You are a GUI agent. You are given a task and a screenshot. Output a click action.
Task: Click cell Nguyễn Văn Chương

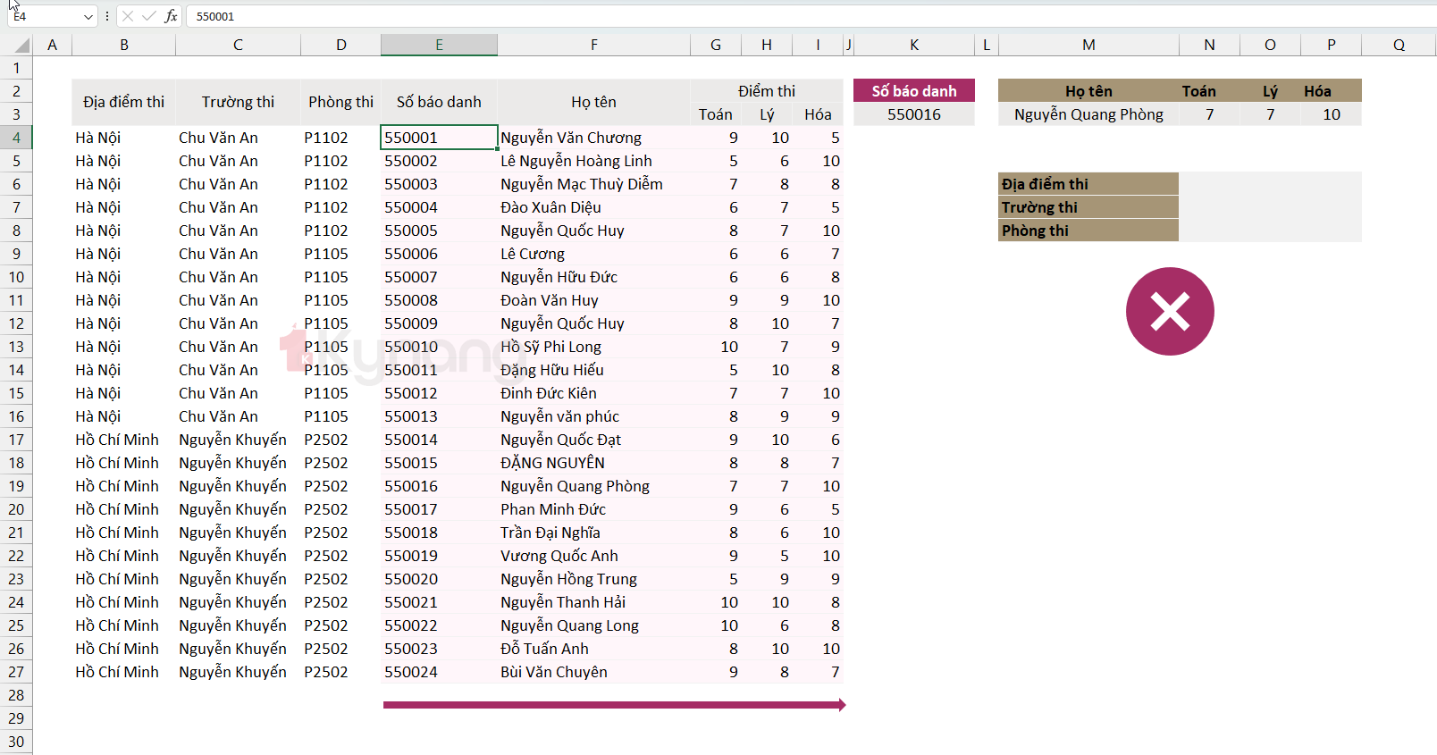coord(593,138)
